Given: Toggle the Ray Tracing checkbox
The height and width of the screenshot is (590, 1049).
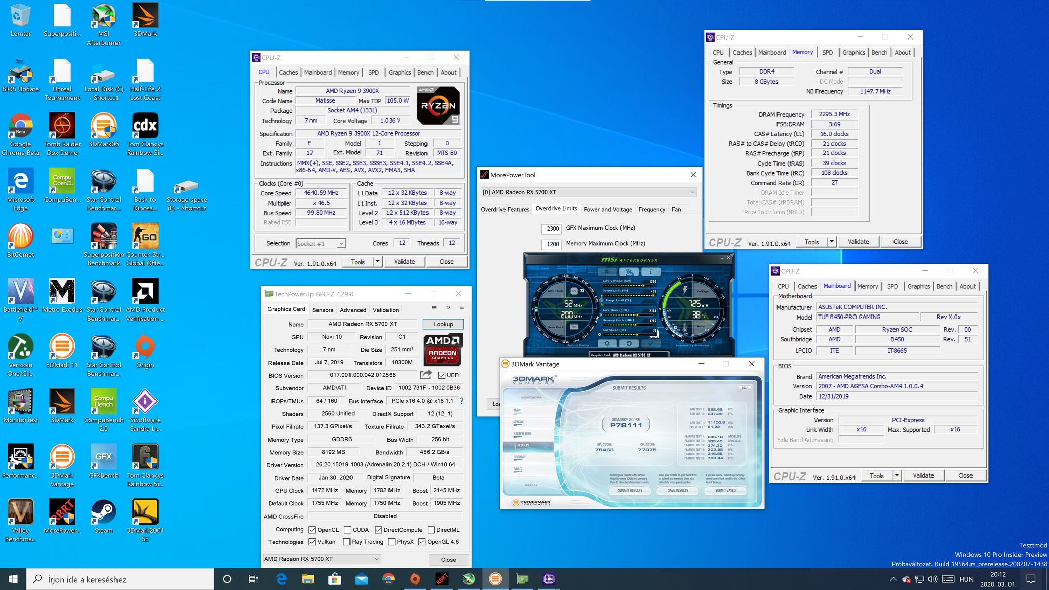Looking at the screenshot, I should 346,542.
